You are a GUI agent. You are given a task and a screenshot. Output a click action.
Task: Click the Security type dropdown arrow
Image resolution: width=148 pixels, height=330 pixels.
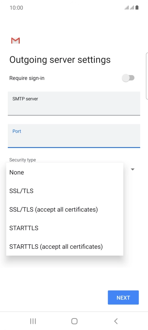133,169
